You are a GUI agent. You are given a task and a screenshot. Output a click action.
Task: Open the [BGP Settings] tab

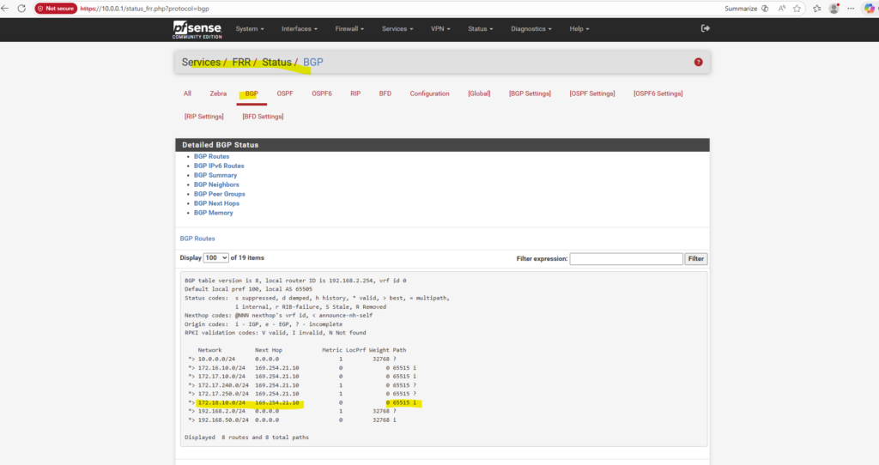click(529, 94)
